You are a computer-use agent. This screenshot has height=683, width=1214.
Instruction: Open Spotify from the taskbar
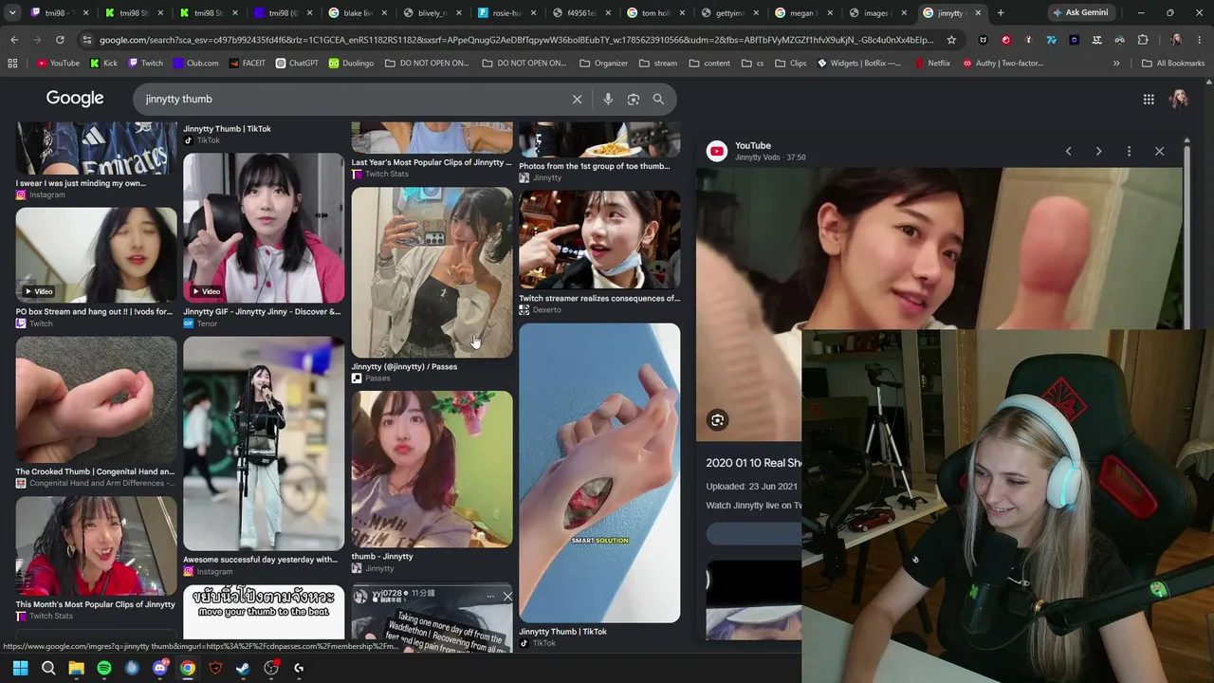tap(104, 668)
